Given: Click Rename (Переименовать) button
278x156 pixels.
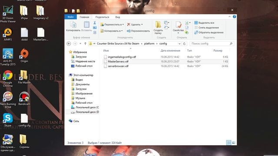Looking at the screenshot, I should [x=138, y=31].
